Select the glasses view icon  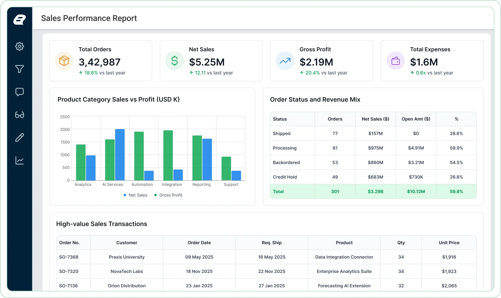(x=20, y=115)
